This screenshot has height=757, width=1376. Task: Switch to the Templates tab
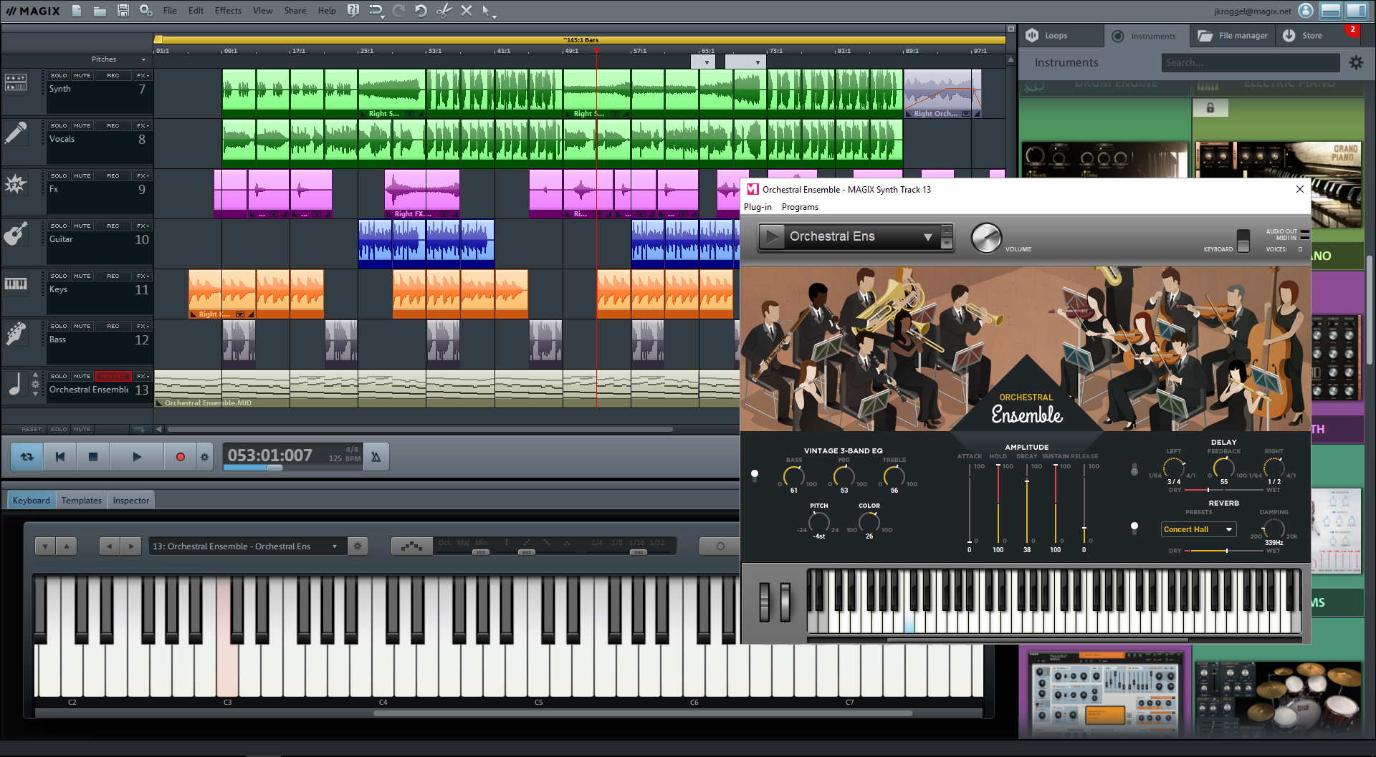(x=81, y=499)
